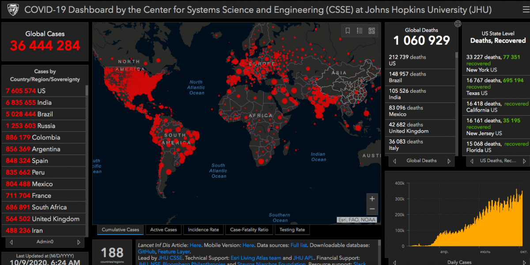Viewport: 530px width, 265px height.
Task: Go to next view with Admin0 right arrow
Action: coord(79,242)
